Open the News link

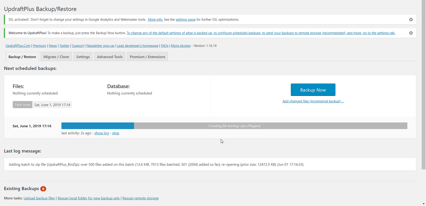click(53, 46)
